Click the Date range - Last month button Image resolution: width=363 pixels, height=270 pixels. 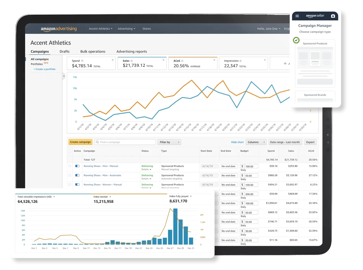pos(285,142)
